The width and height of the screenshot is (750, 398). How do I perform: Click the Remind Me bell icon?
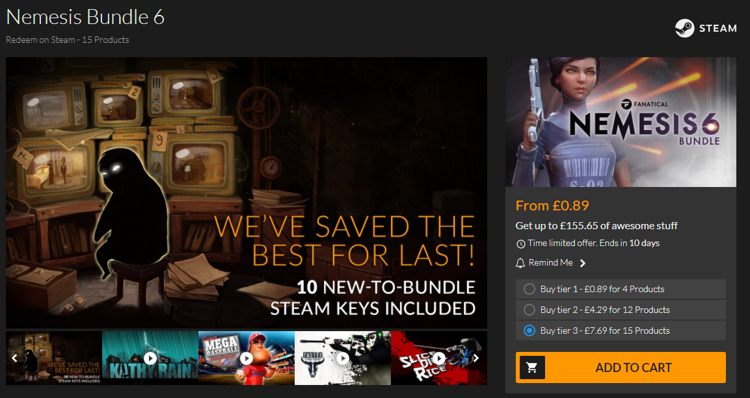tap(520, 263)
